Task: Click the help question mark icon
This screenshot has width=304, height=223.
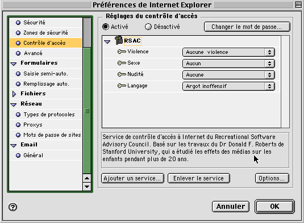Action: tap(13, 207)
